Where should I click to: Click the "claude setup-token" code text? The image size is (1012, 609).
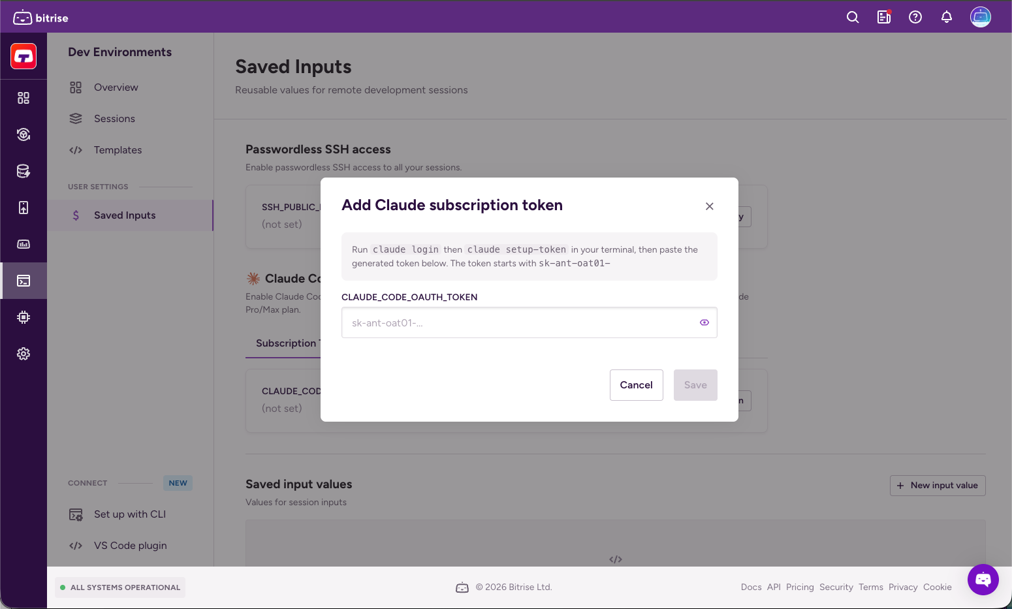[x=516, y=249]
